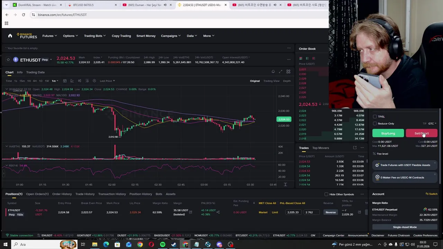Click the Buy/Long button
This screenshot has width=443, height=249.
pyautogui.click(x=388, y=133)
